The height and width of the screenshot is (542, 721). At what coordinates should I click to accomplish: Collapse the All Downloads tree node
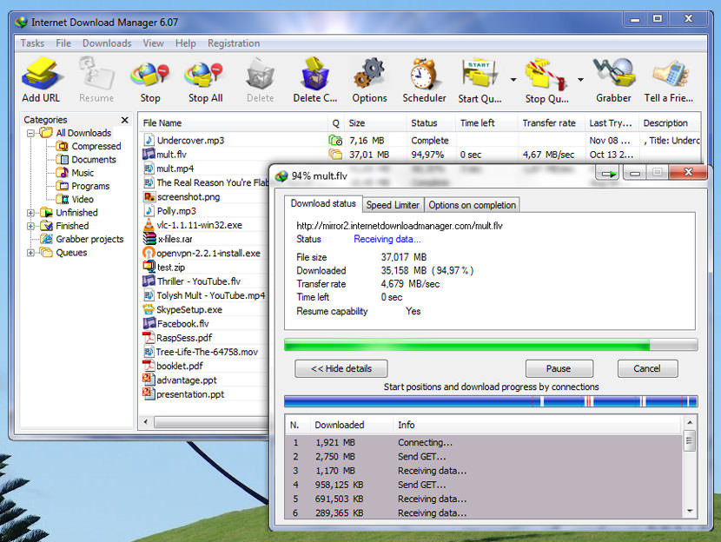(x=30, y=133)
